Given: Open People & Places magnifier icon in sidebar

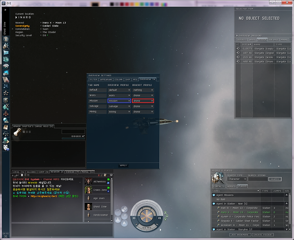Looking at the screenshot, I should tap(6, 46).
